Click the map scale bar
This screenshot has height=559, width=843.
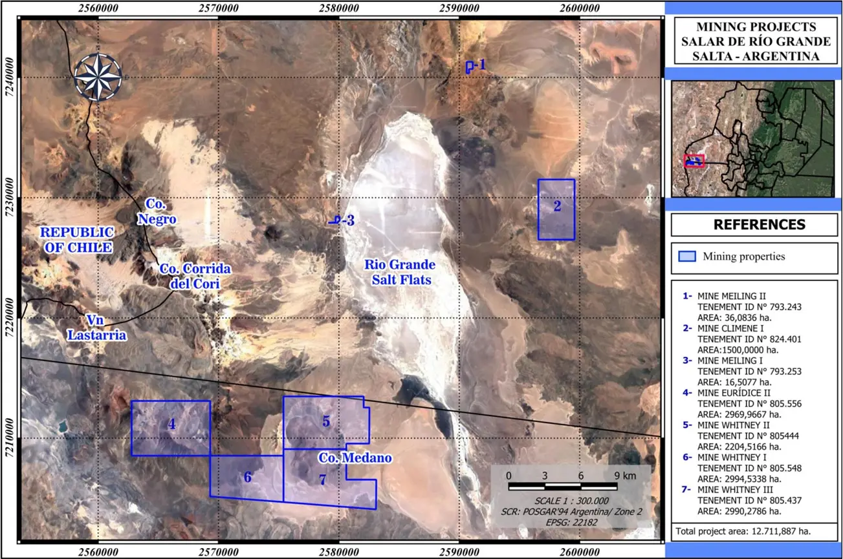click(x=562, y=486)
